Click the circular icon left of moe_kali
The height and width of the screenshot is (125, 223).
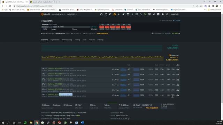pyautogui.click(x=167, y=14)
